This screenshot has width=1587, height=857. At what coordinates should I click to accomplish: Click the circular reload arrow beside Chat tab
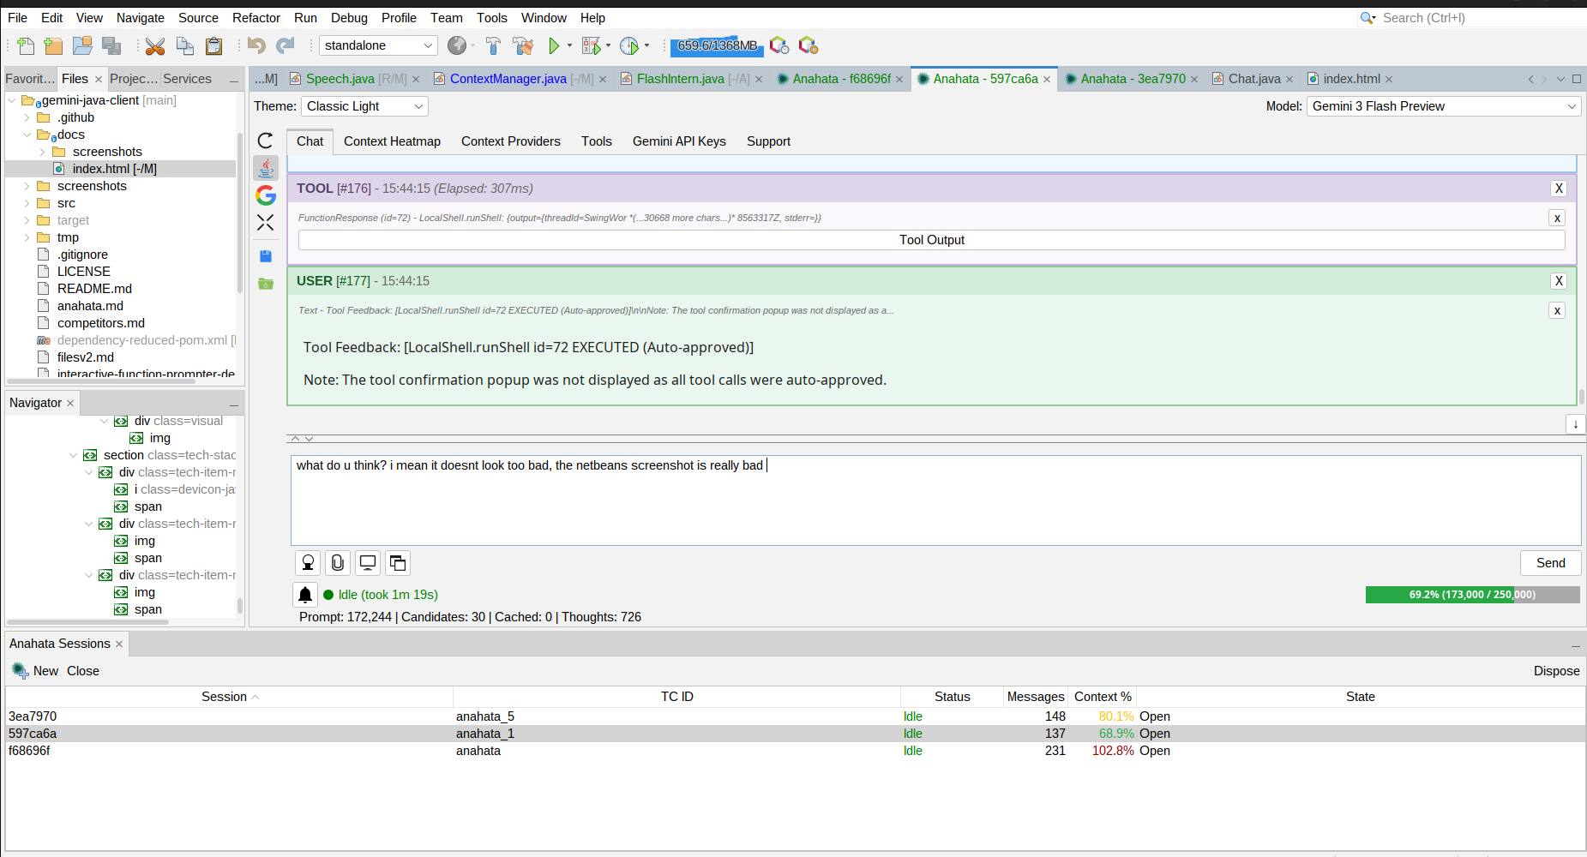(266, 141)
